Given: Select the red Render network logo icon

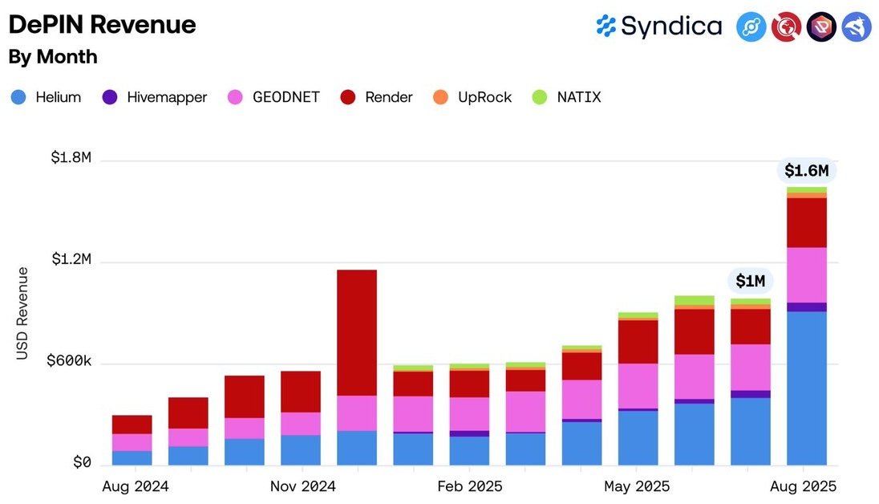Looking at the screenshot, I should tap(787, 26).
